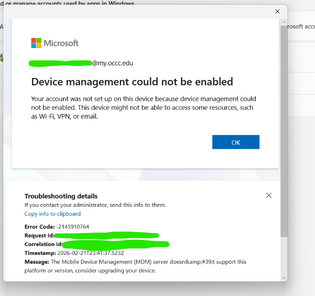Click the Microsoft logo
Viewport: 315px width, 296px height.
(55, 43)
